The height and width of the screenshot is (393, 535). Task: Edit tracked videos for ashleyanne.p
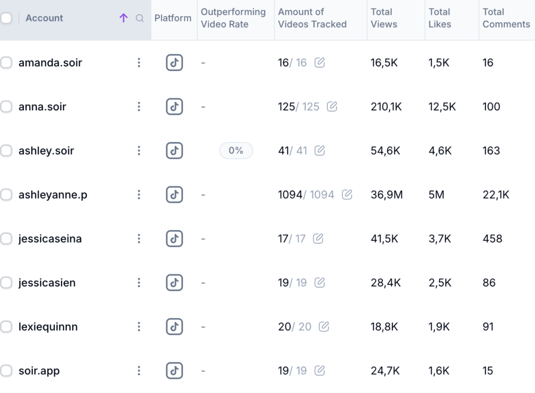pyautogui.click(x=347, y=195)
